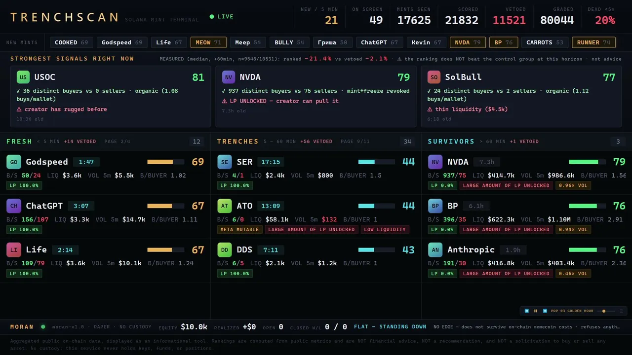Click the TRENCHSCAN logo title

click(x=65, y=17)
